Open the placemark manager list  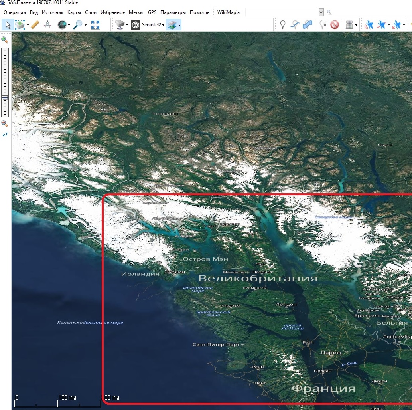click(323, 25)
